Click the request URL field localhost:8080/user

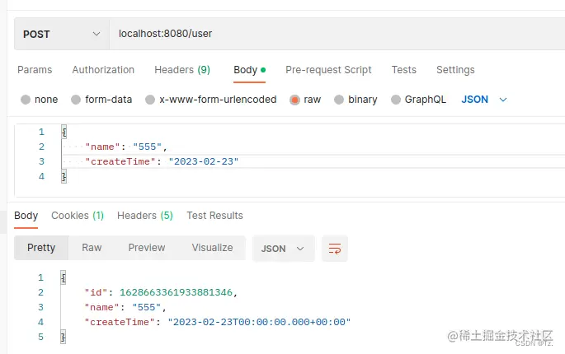click(x=337, y=34)
